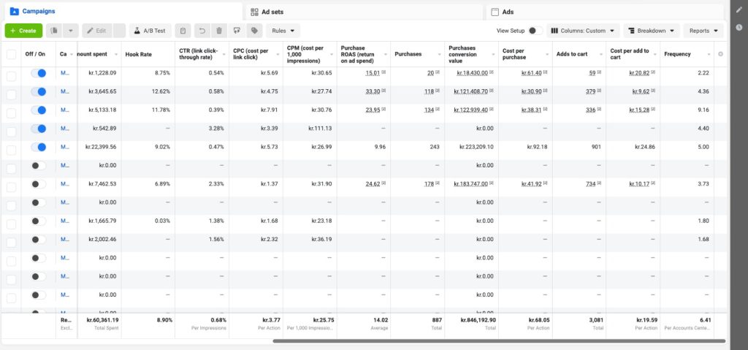Click the tag icon in the toolbar
The image size is (748, 350).
tap(254, 31)
